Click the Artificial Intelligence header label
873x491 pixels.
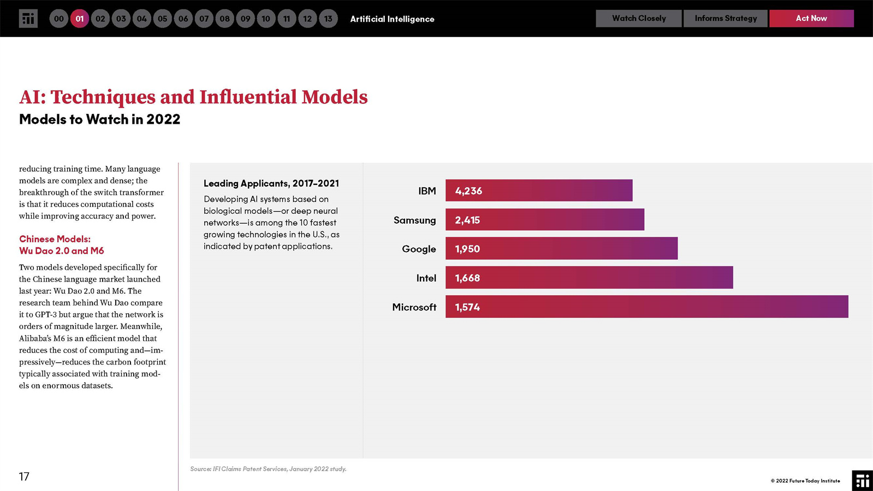392,19
